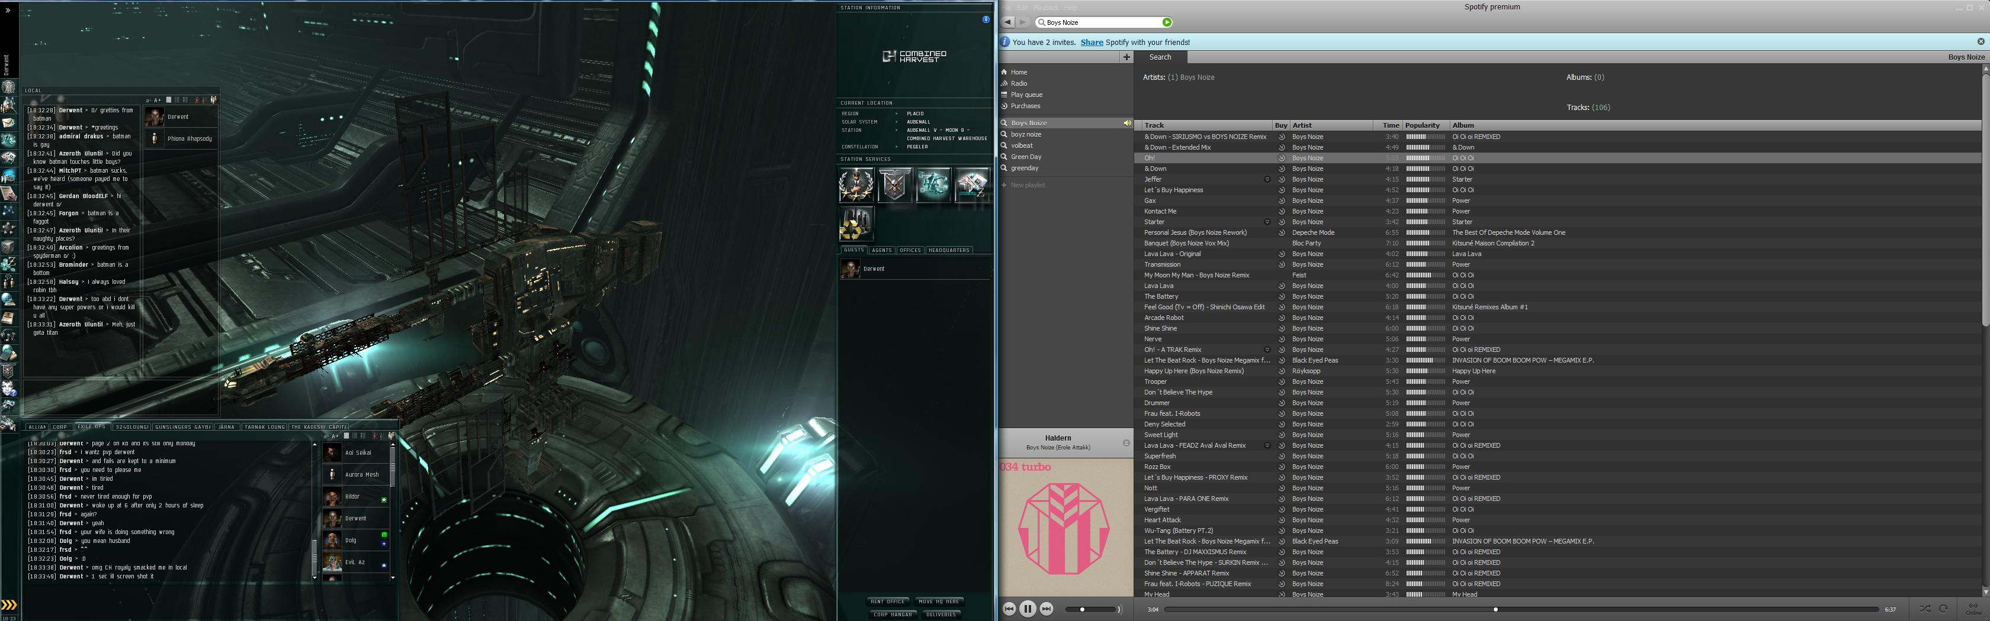Image resolution: width=1990 pixels, height=621 pixels.
Task: Open Play queue in Spotify sidebar
Action: pyautogui.click(x=1026, y=95)
